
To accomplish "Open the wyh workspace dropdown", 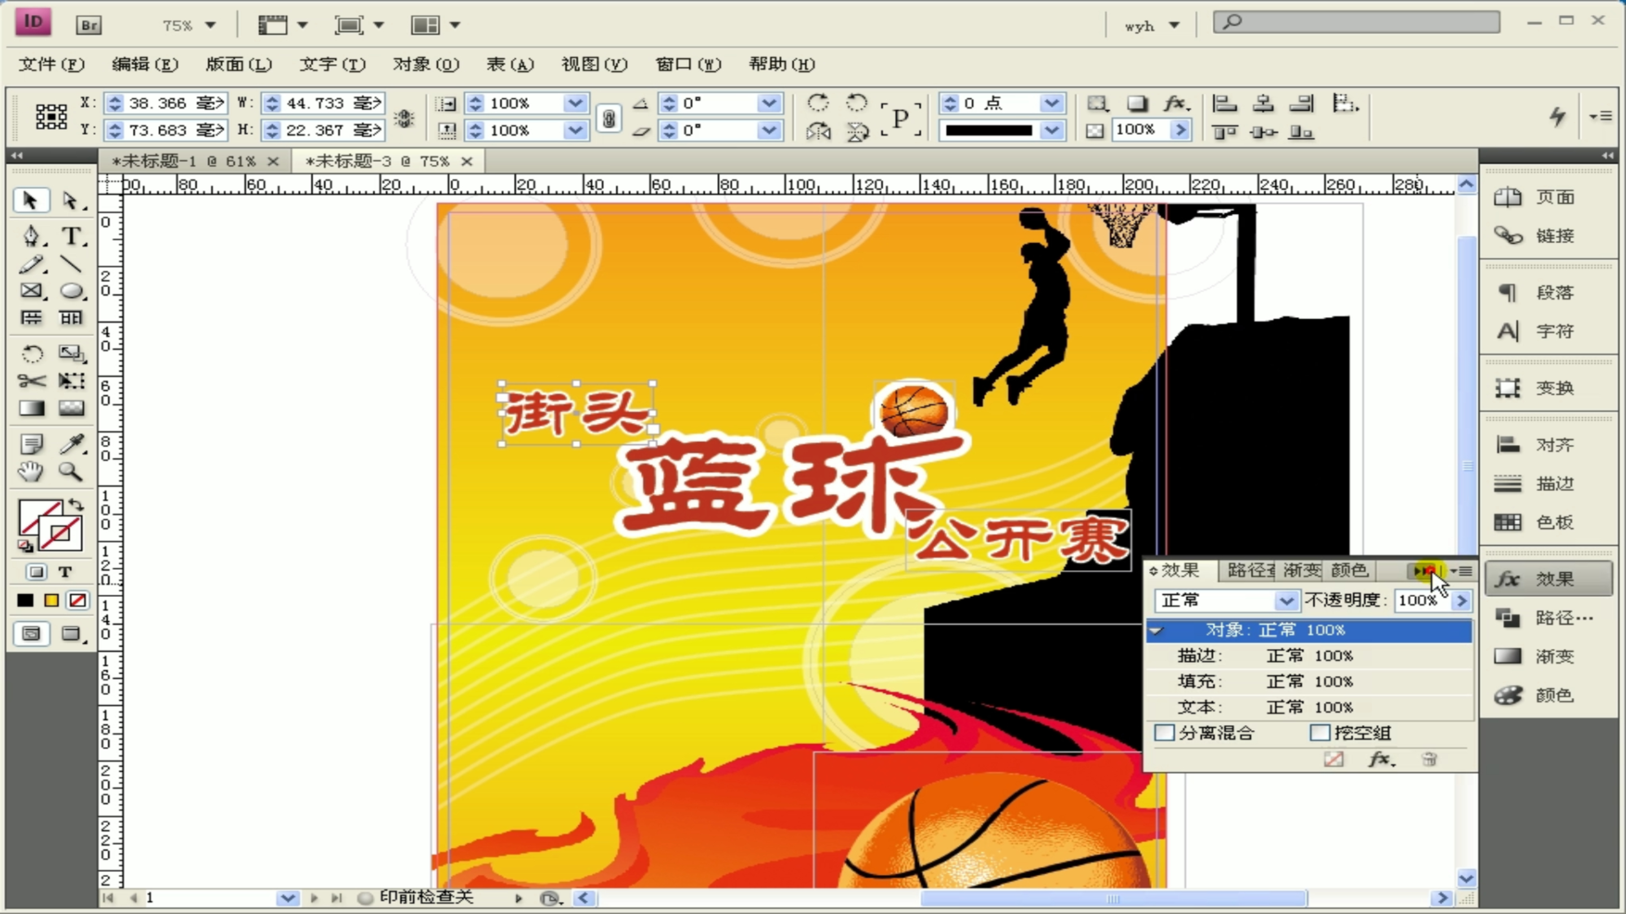I will (x=1152, y=26).
